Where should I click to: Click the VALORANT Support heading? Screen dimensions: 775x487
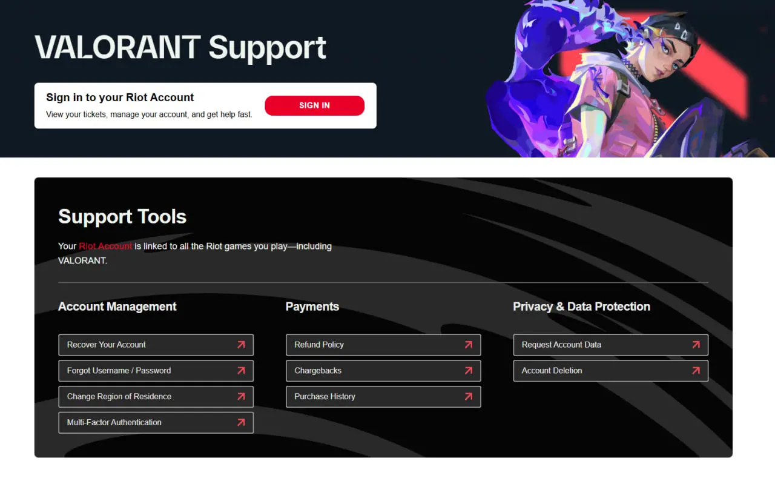click(x=180, y=48)
